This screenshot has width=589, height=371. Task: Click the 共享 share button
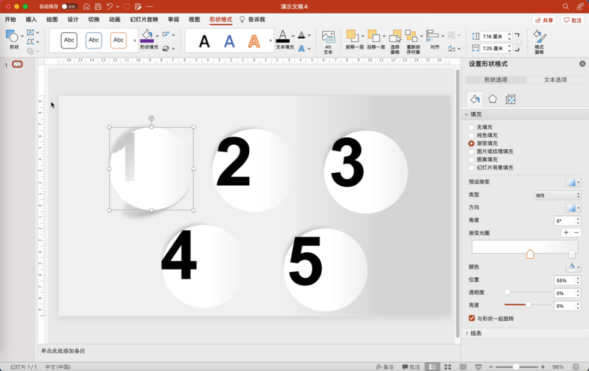[544, 20]
